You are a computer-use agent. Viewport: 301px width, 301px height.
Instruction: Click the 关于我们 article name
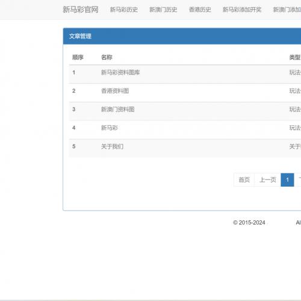pyautogui.click(x=112, y=146)
